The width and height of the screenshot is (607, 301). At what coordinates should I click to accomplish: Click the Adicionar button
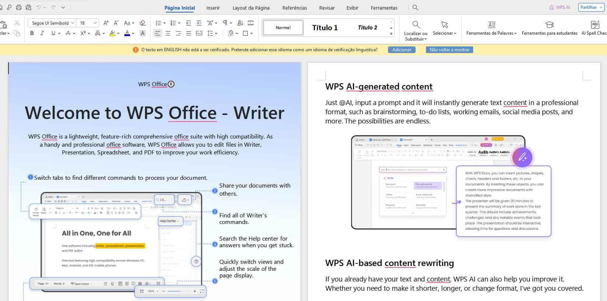pyautogui.click(x=402, y=50)
